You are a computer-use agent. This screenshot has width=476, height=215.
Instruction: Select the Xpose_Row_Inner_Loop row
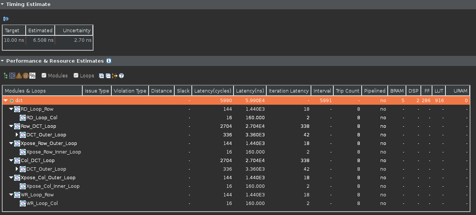pyautogui.click(x=54, y=152)
